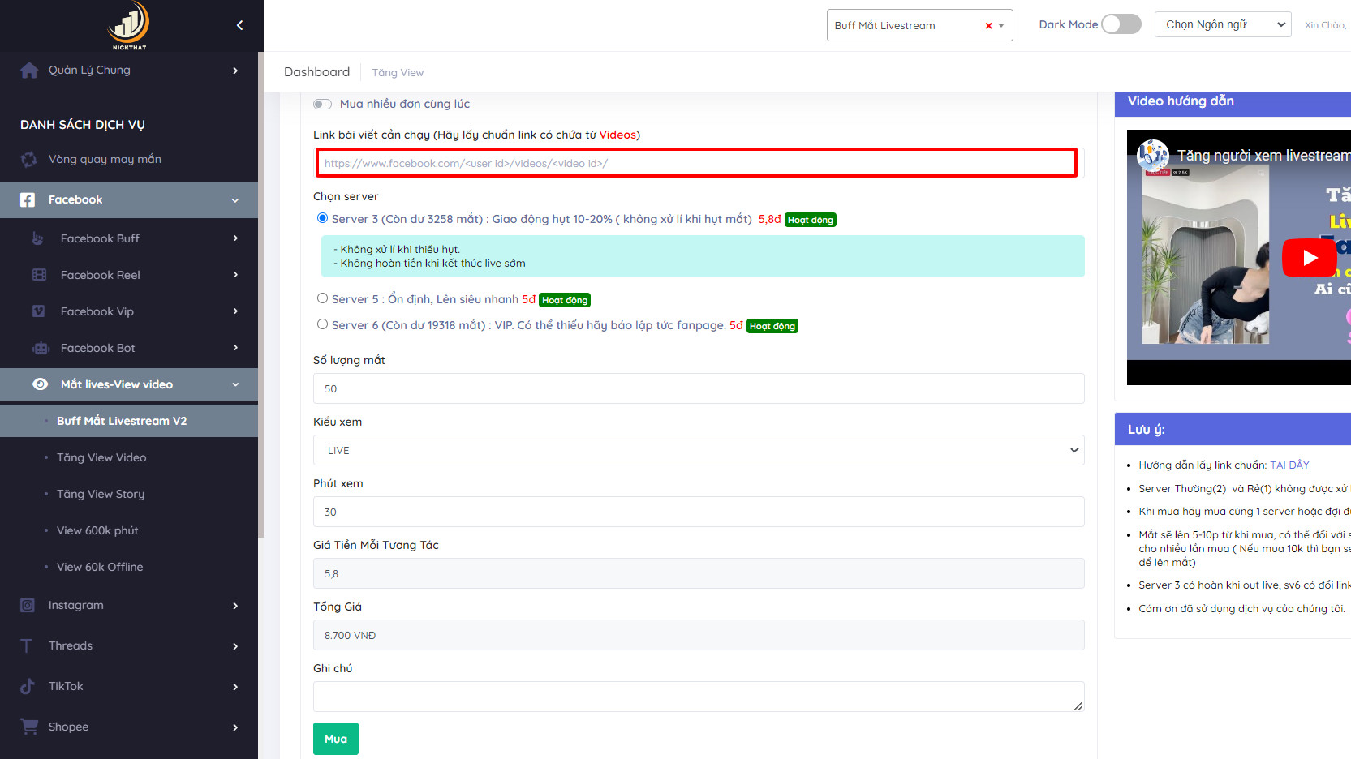Choose the Server 6 VIP radio option
This screenshot has height=759, width=1351.
322,324
